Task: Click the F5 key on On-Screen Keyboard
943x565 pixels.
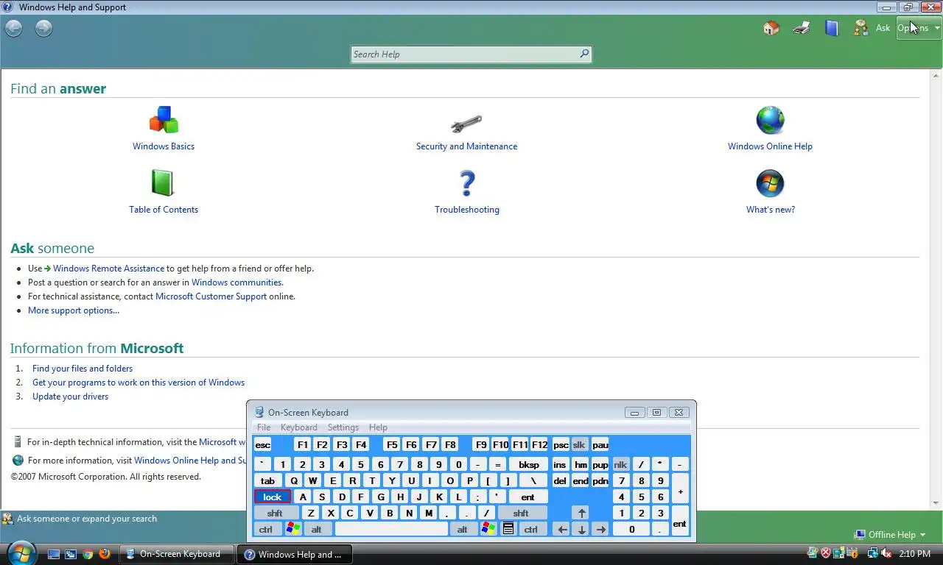Action: 392,445
